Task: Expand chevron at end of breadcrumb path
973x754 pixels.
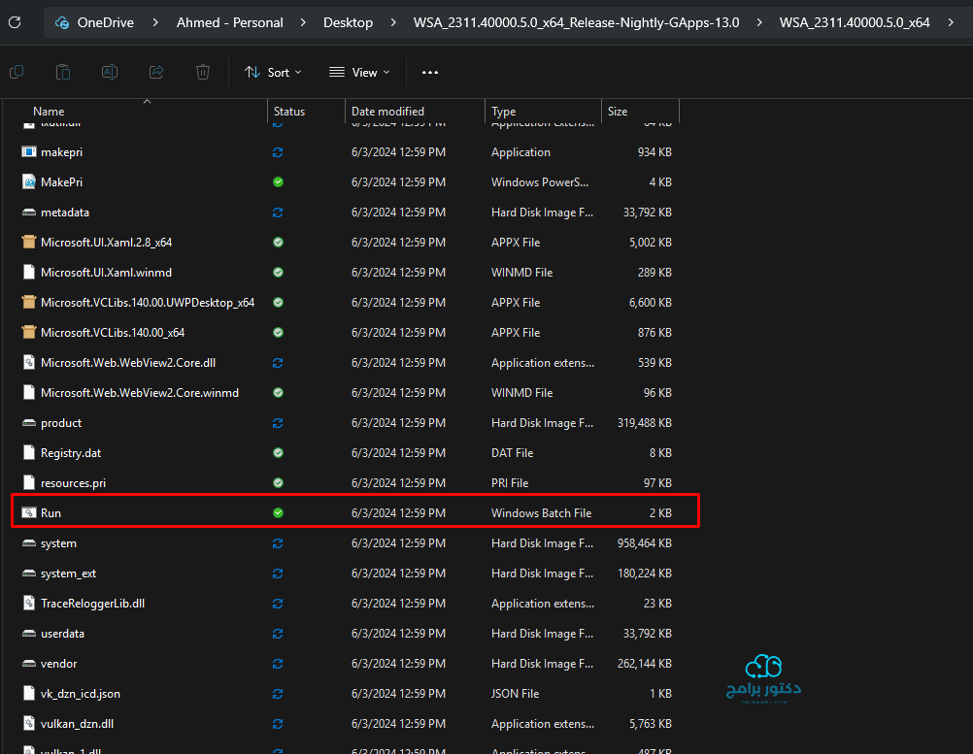Action: coord(951,23)
